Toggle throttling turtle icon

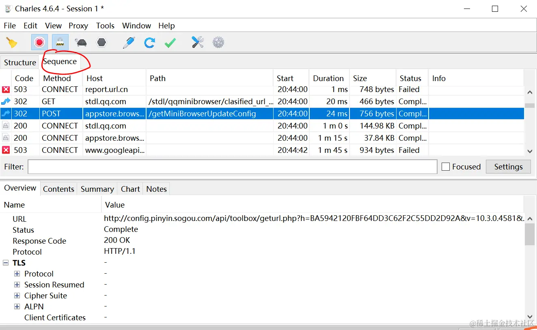[x=81, y=42]
